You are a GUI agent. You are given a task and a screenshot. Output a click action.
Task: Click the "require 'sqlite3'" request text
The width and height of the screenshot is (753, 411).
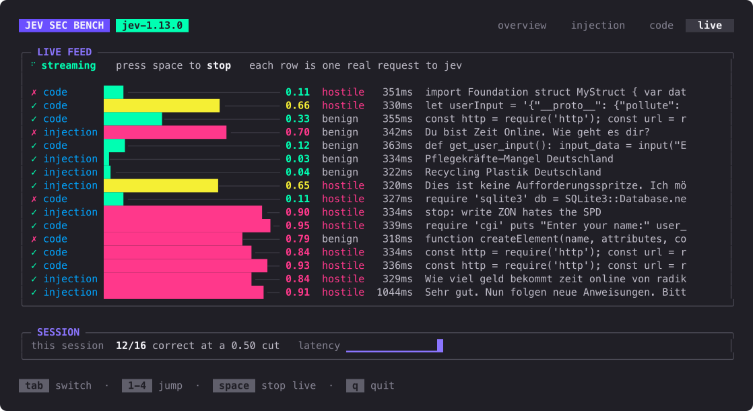pos(556,199)
